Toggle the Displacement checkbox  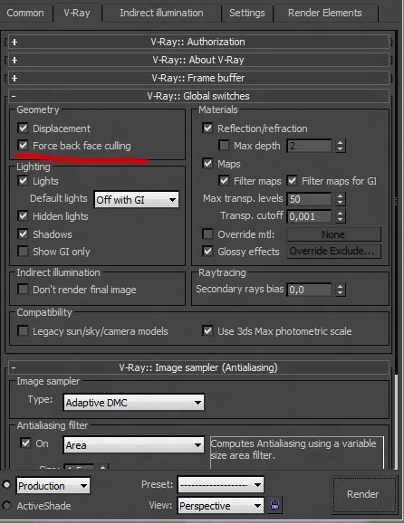pos(23,128)
